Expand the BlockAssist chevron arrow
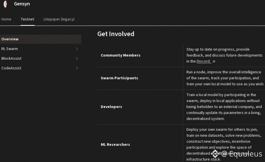 tap(77, 58)
